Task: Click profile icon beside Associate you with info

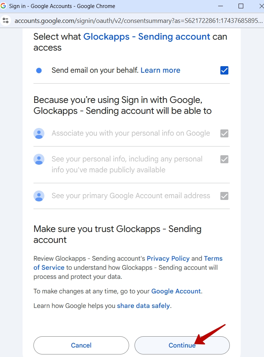Action: tap(39, 133)
